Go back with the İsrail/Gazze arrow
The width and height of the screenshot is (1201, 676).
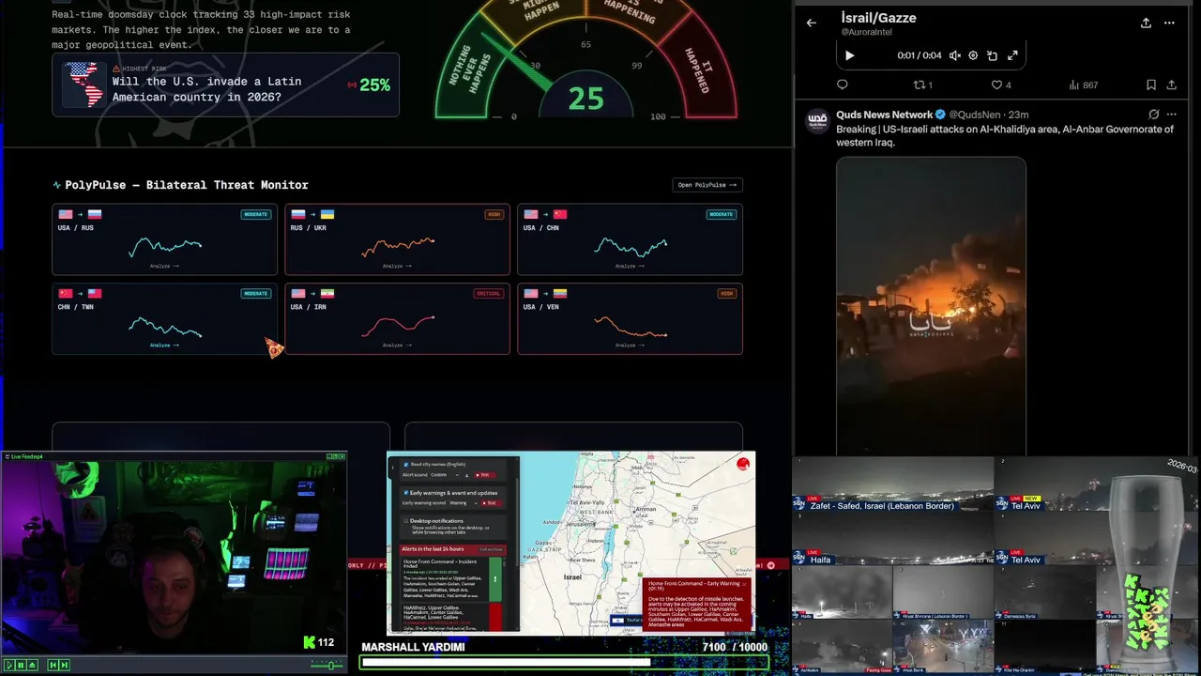[x=812, y=23]
